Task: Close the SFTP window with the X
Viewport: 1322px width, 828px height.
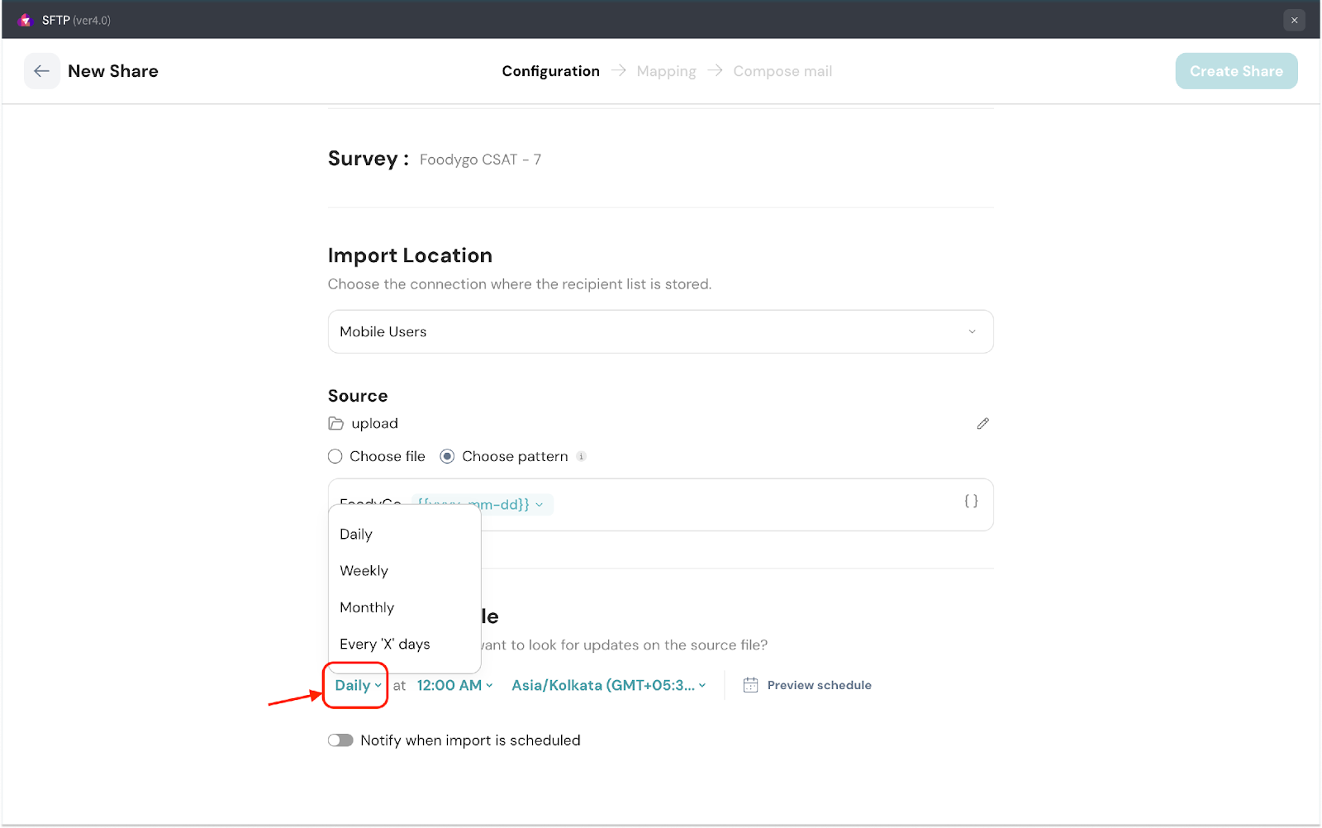Action: [x=1294, y=20]
